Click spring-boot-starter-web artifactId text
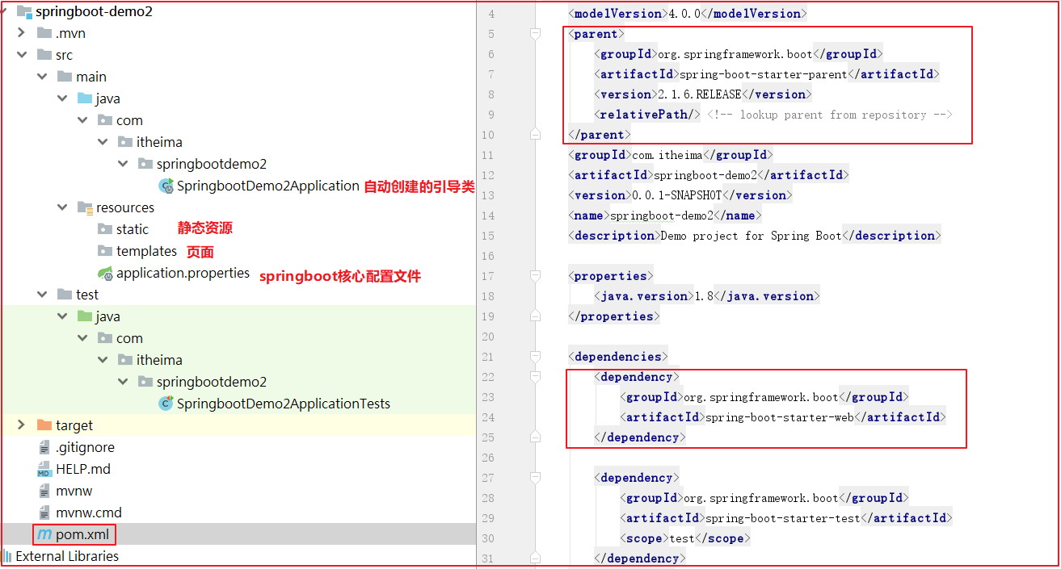 click(780, 417)
